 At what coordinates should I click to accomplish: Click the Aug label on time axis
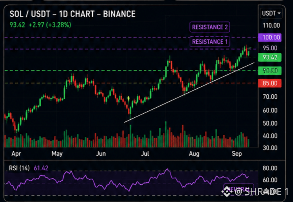(194, 154)
